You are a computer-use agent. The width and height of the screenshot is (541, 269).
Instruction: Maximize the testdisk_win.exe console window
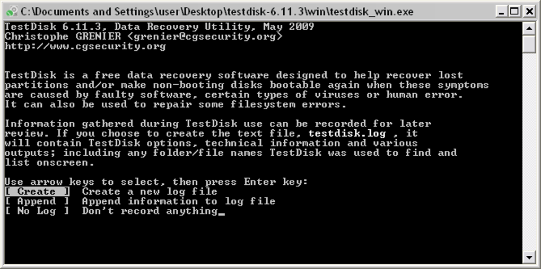tap(514, 11)
